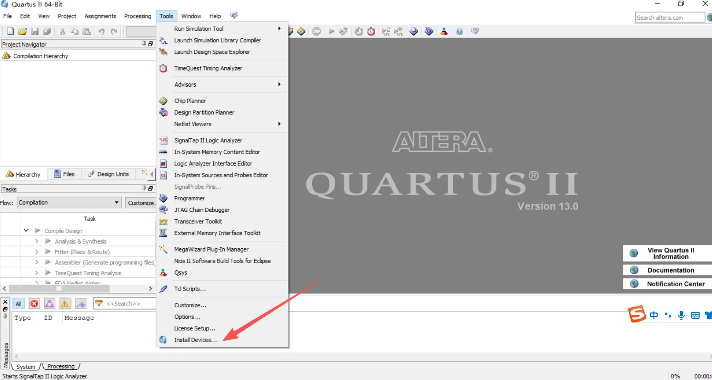Image resolution: width=712 pixels, height=380 pixels.
Task: Expand the Fitter (Place & Route) task
Action: (x=37, y=251)
